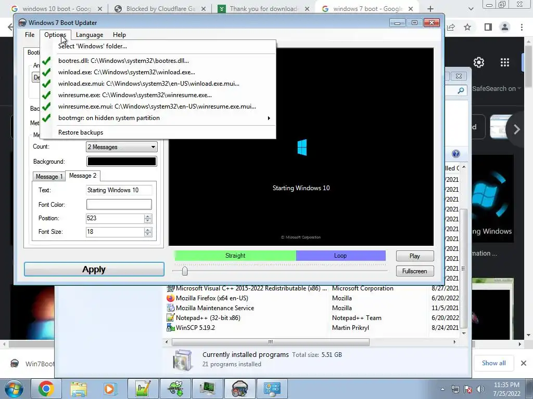This screenshot has height=399, width=533.
Task: Switch to the Message 2 tab
Action: pos(83,176)
